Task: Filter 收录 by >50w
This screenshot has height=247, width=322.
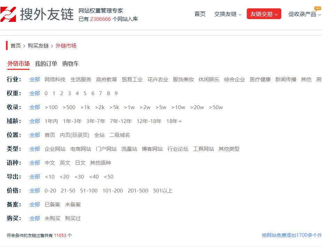Action: pyautogui.click(x=216, y=107)
